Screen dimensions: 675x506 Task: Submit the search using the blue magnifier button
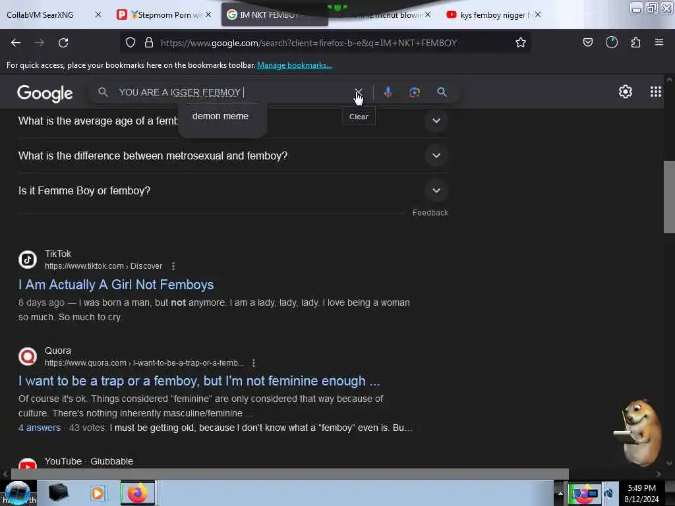click(x=442, y=92)
